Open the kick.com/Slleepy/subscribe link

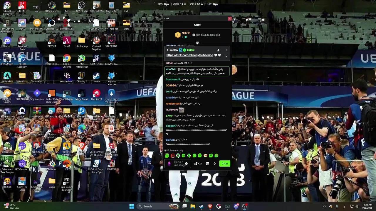(189, 55)
